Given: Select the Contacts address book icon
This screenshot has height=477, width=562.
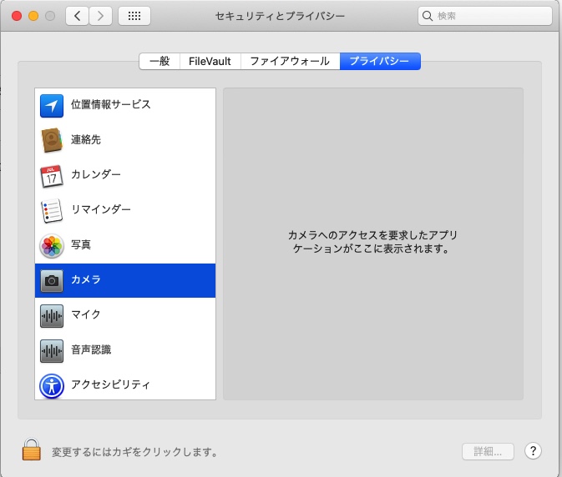Looking at the screenshot, I should (52, 140).
